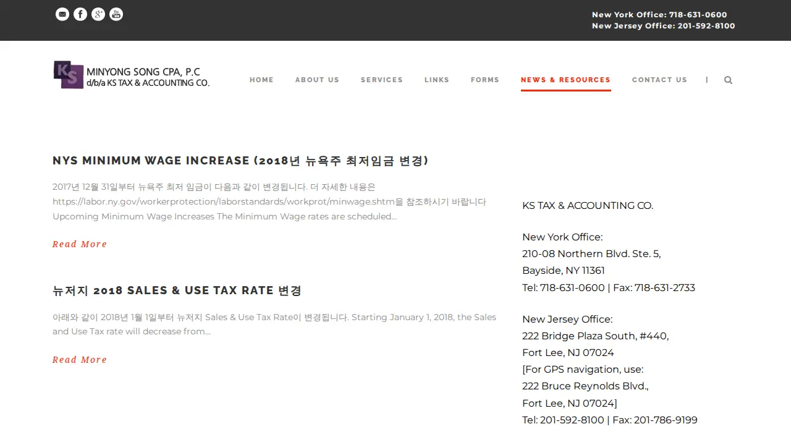Click the 210-08 Northern Blvd. Ste. 5 address line

[x=591, y=254]
